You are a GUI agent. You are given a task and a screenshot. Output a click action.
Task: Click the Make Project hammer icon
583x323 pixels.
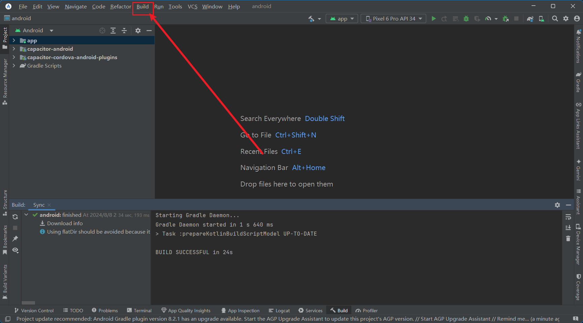(x=311, y=19)
